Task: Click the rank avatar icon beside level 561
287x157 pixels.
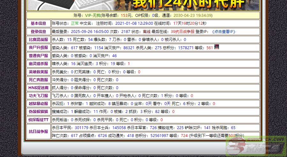Action: click(217, 47)
